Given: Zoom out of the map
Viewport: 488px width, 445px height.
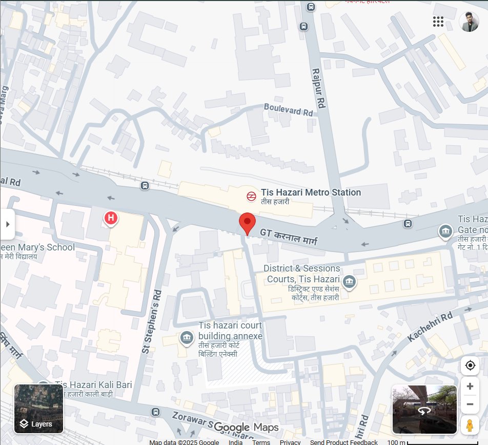Looking at the screenshot, I should coord(470,404).
